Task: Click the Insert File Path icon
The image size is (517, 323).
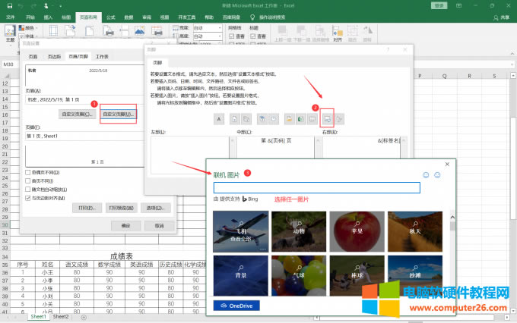Action: 289,119
